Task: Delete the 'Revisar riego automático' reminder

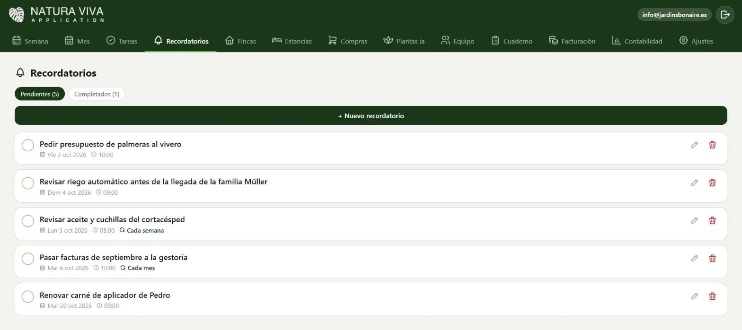Action: tap(712, 182)
